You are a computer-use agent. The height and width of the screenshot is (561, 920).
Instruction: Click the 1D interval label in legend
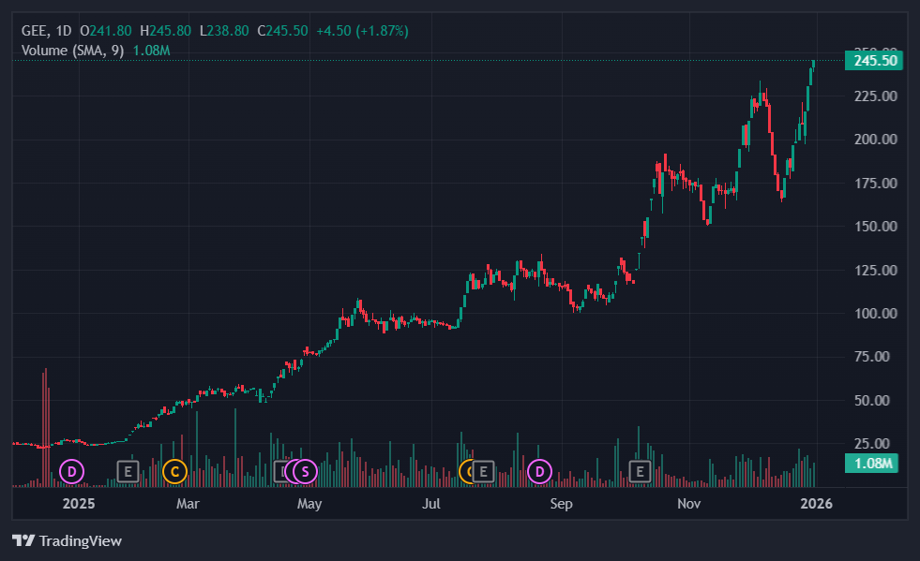pos(64,31)
